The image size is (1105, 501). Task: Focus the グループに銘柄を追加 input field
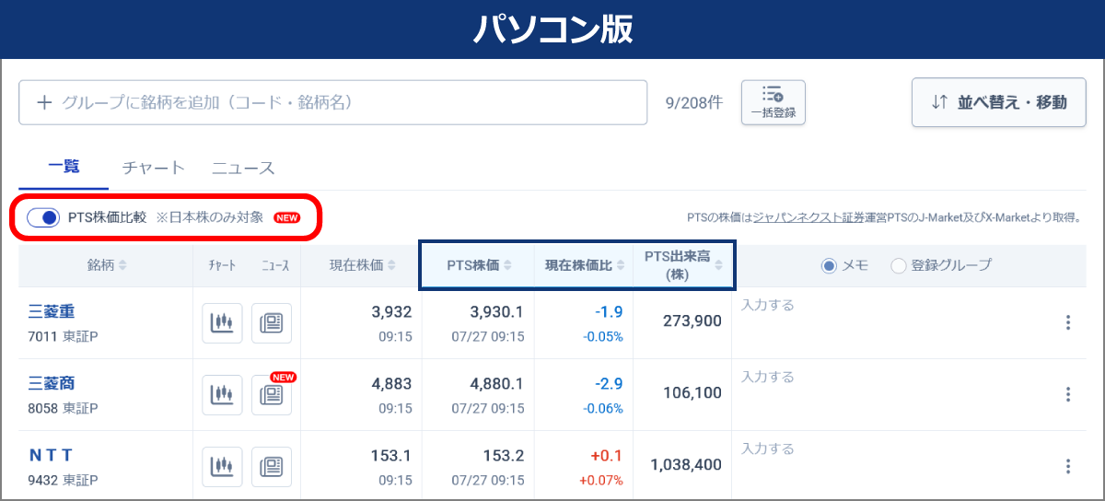coord(333,102)
